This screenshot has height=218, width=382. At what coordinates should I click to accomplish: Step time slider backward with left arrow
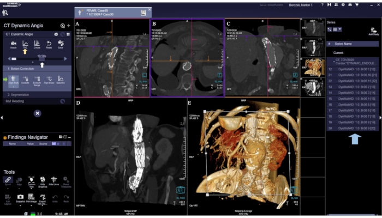pos(9,59)
